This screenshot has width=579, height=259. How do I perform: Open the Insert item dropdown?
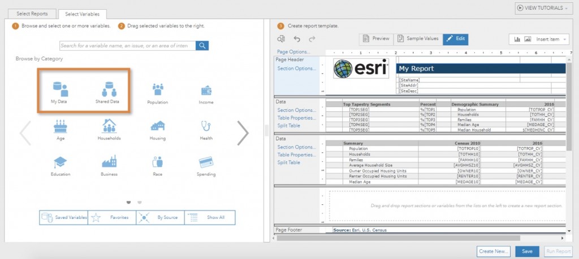[x=539, y=39]
